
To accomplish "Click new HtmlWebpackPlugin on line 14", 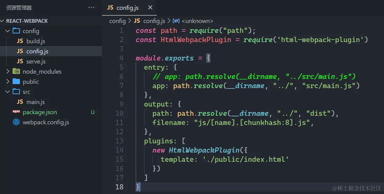I will [196, 150].
